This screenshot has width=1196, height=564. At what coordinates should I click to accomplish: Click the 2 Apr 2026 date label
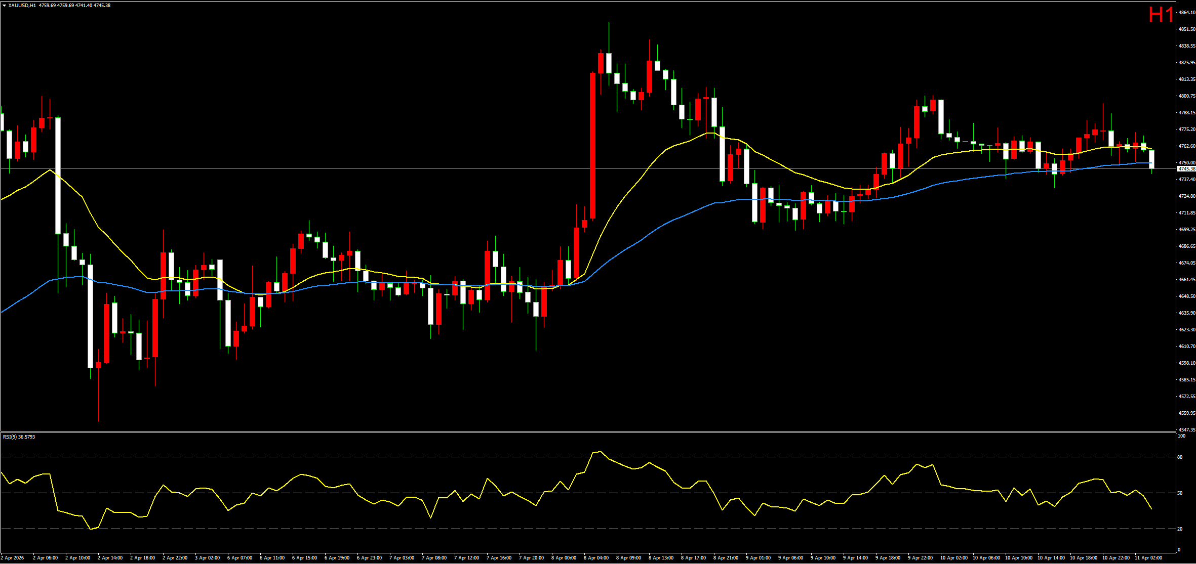pyautogui.click(x=12, y=558)
